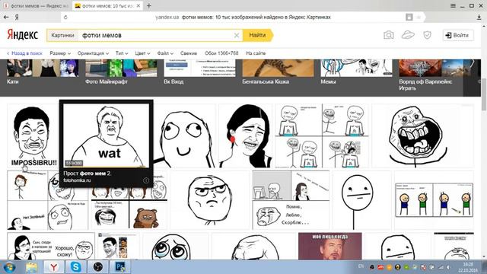Select the 'Обои 1366×768' filter
Viewport: 487px width, 274px height.
coord(221,53)
